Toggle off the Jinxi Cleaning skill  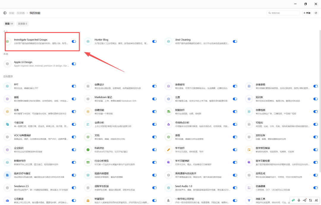(x=235, y=41)
